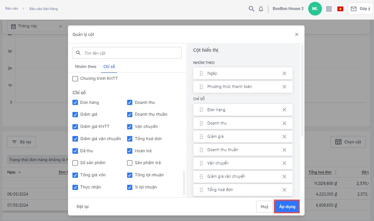Remove Phương thức thanh toán column
Image resolution: width=374 pixels, height=221 pixels.
click(284, 86)
